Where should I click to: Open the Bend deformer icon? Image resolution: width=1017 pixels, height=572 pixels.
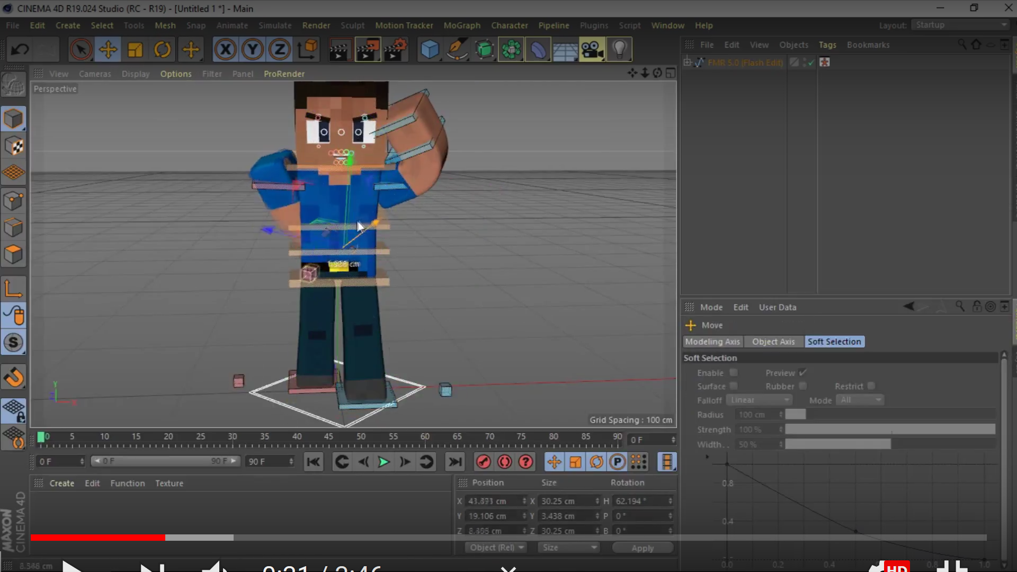click(x=538, y=50)
